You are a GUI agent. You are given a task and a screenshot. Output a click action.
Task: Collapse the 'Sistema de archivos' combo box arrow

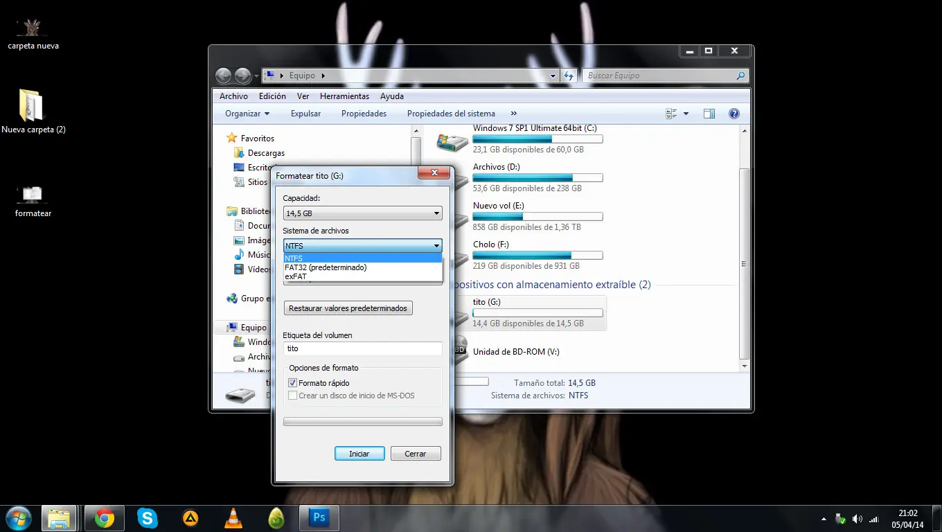[x=436, y=246]
